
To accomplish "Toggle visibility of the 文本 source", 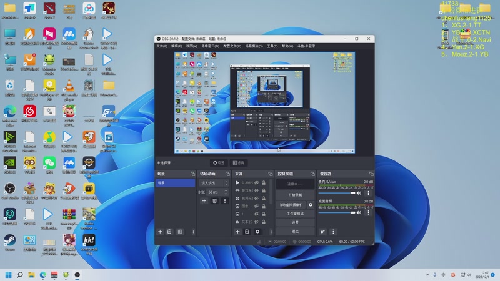I will [x=256, y=222].
